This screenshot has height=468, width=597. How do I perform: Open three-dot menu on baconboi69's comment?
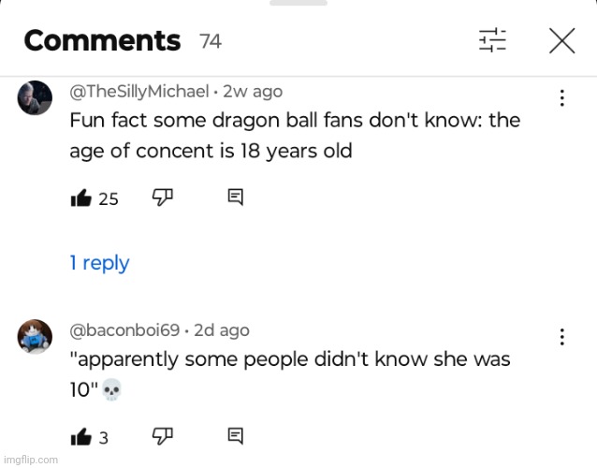(x=561, y=336)
